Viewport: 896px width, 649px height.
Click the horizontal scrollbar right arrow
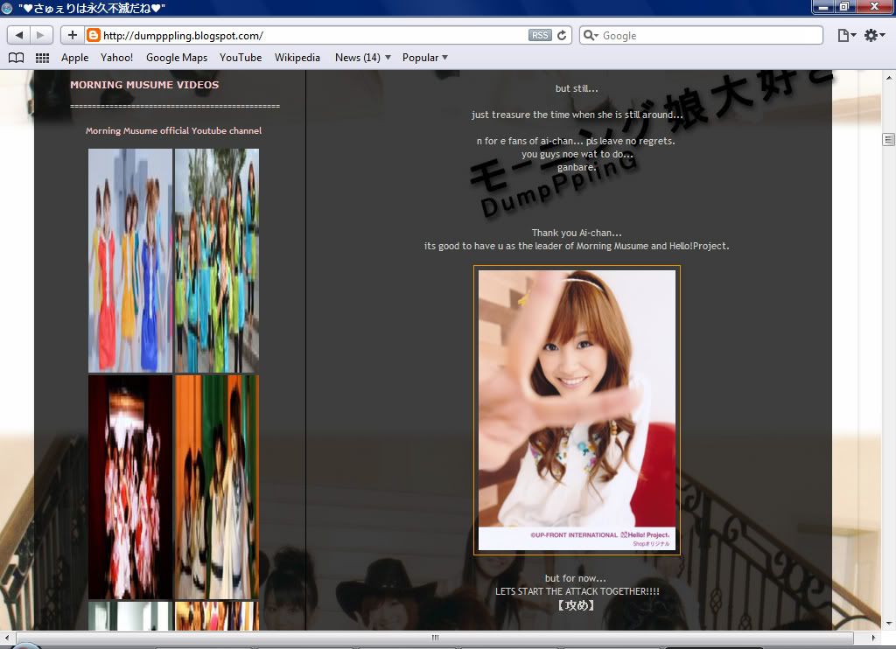click(x=872, y=638)
